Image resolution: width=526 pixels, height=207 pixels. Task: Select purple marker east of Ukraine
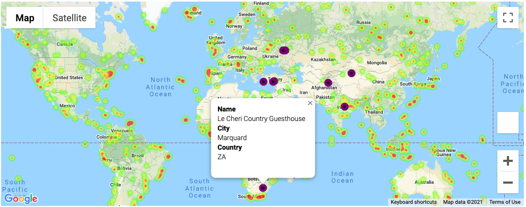(x=284, y=50)
